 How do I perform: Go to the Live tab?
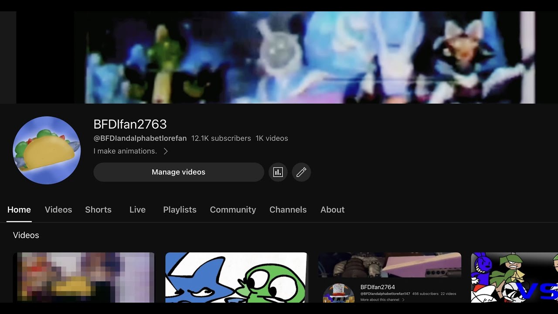click(137, 210)
